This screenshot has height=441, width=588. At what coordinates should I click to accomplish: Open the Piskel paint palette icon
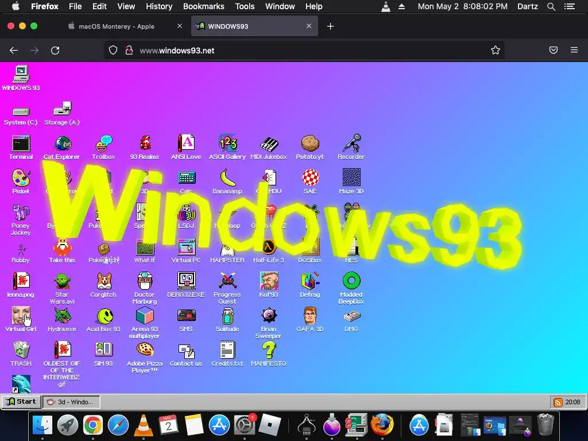21,178
